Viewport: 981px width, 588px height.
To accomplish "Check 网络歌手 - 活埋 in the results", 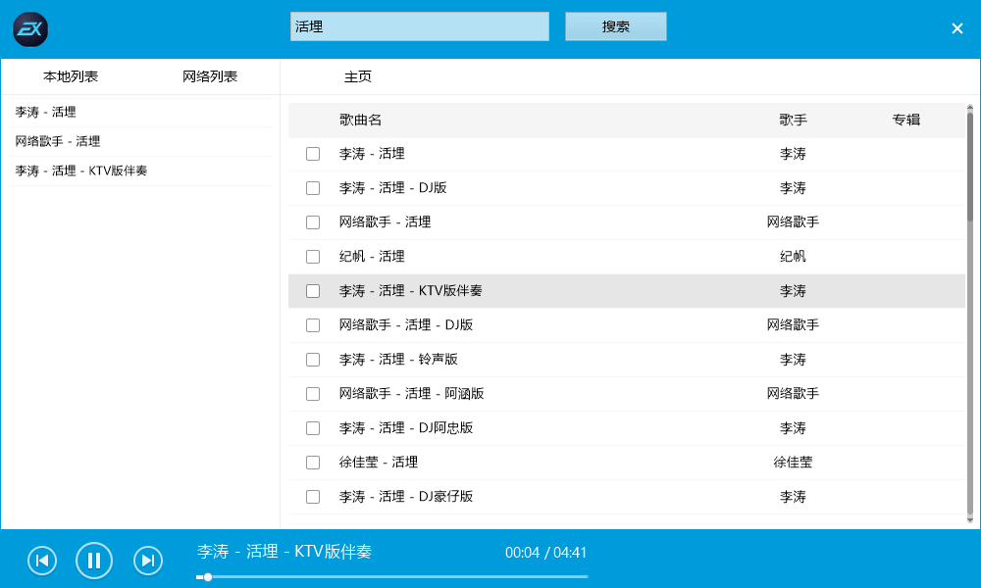I will (x=313, y=221).
